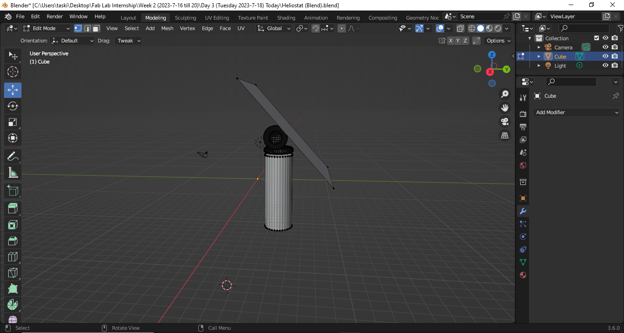Collapse the Collection tree item
This screenshot has width=624, height=333.
530,38
